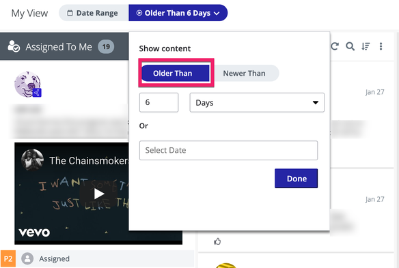Click the sort order icon
399x268 pixels.
point(366,46)
